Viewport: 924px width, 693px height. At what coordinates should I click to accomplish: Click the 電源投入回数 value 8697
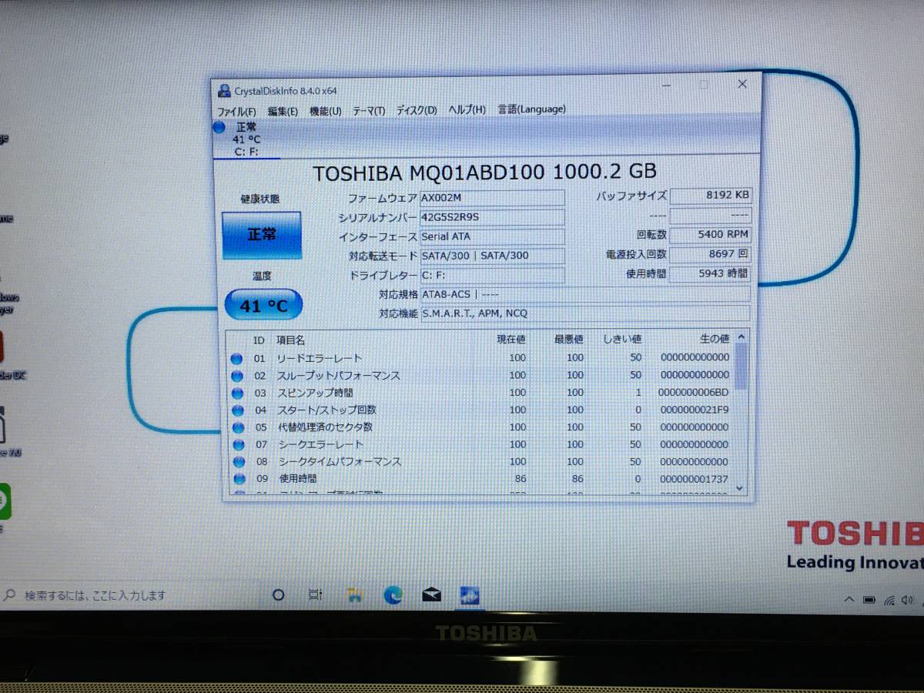(x=709, y=254)
